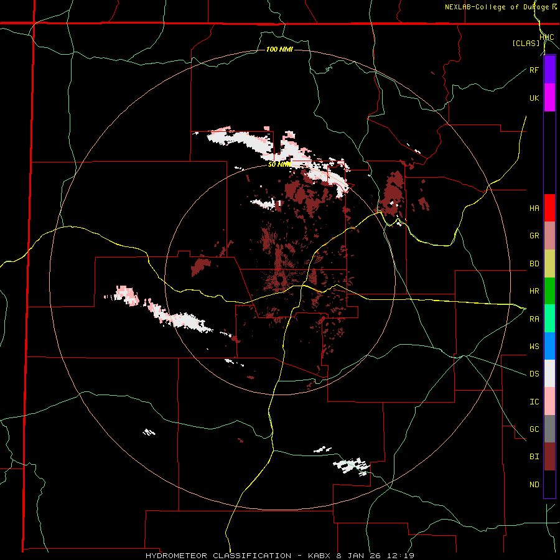Select the DS white dry snow swatch
560x560 pixels.
549,373
